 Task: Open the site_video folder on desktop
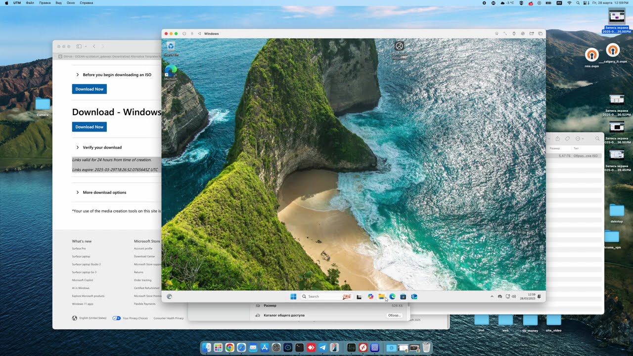point(554,323)
